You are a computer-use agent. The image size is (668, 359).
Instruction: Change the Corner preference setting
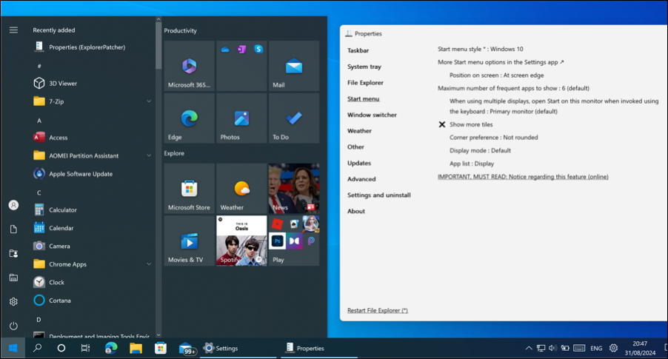(x=493, y=138)
